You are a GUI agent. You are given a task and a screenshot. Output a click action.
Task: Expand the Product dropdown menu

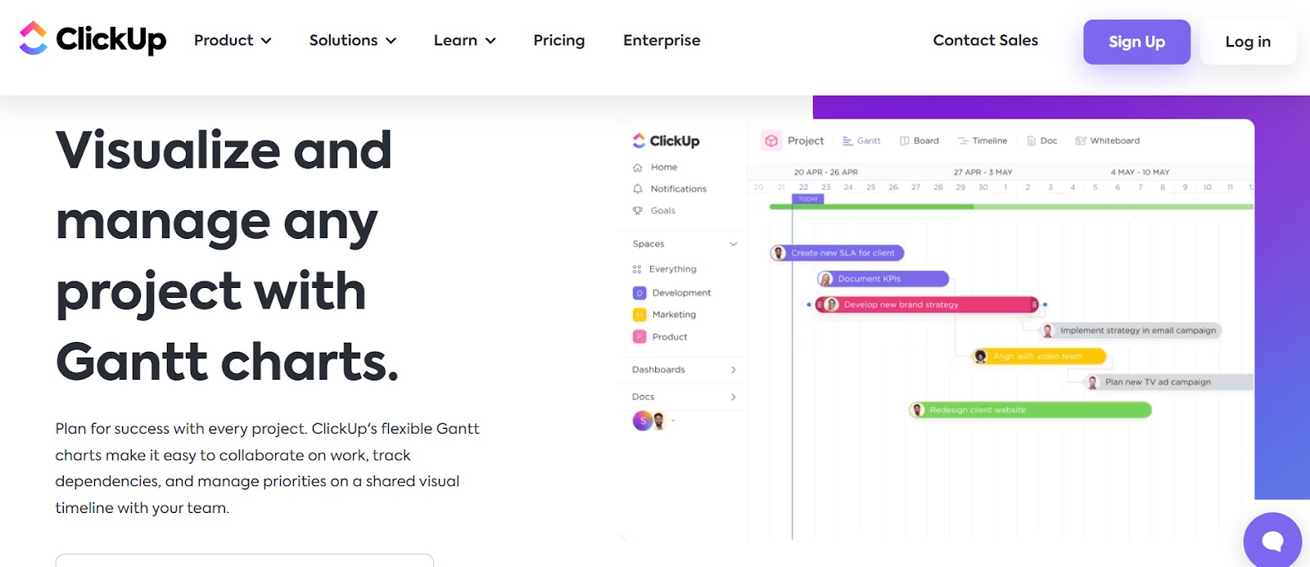coord(233,40)
